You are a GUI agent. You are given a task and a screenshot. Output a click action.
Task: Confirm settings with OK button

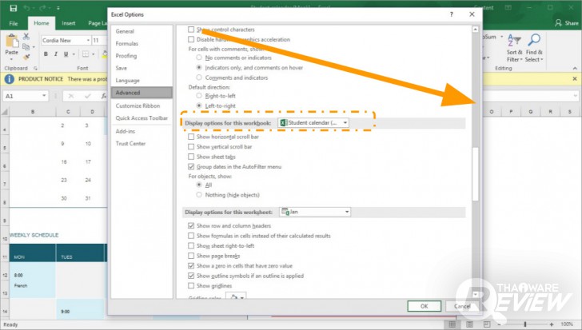(425, 306)
